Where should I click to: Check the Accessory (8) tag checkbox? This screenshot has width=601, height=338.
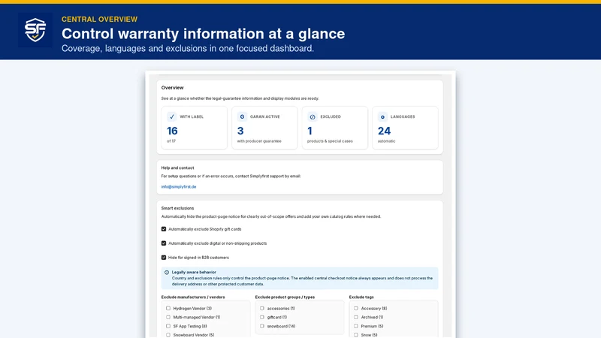[356, 308]
